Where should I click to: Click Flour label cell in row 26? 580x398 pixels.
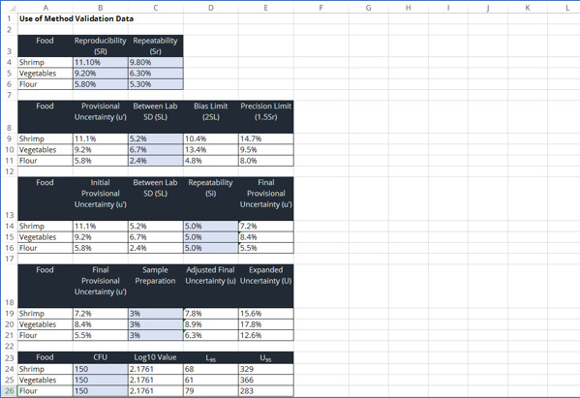[46, 391]
